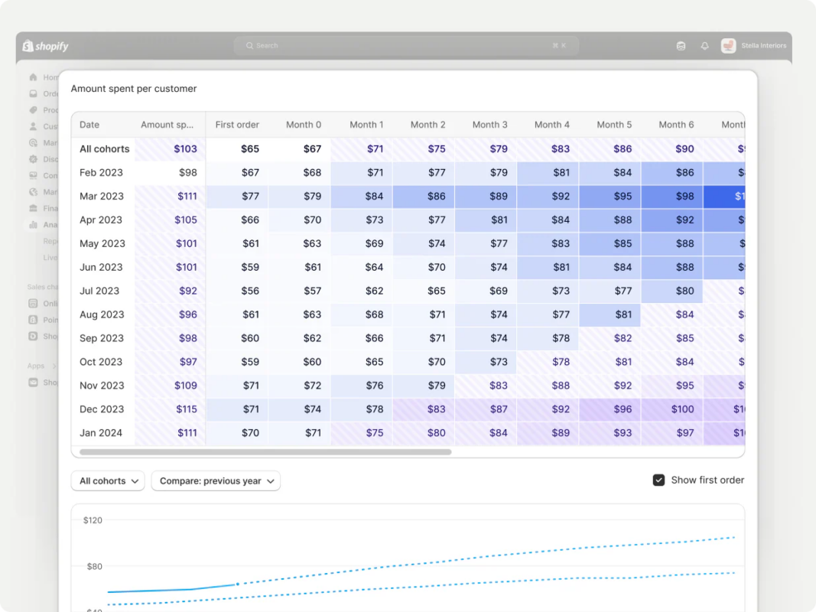Open the Home section in the sidebar
Screen dimensions: 816x612
click(x=34, y=77)
